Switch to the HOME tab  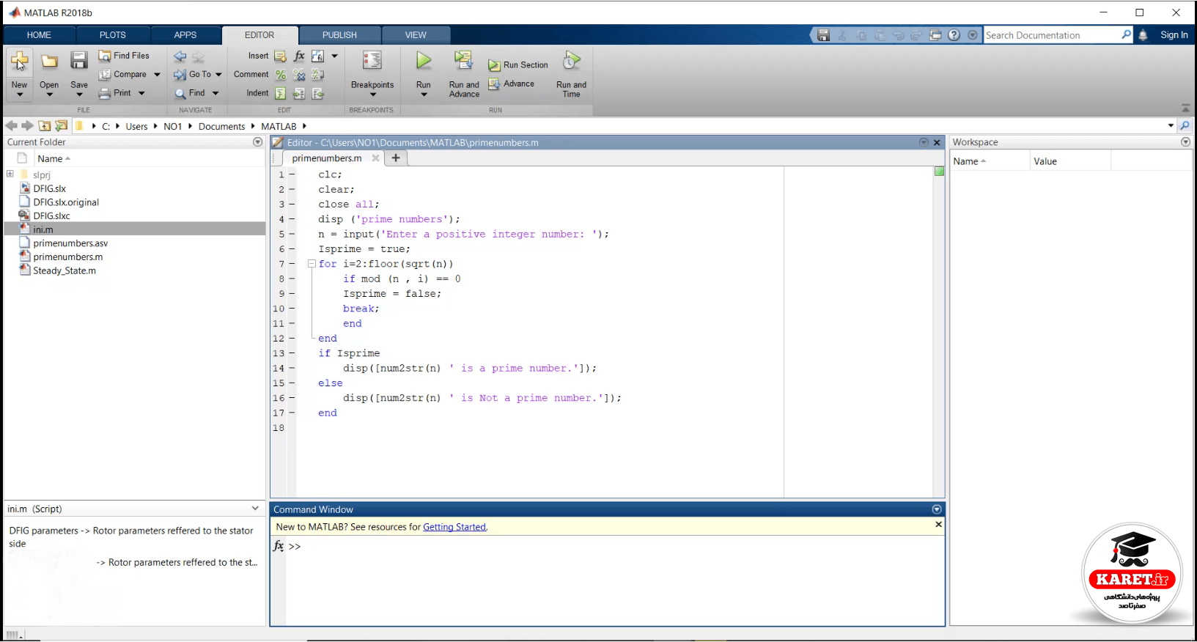pyautogui.click(x=39, y=35)
